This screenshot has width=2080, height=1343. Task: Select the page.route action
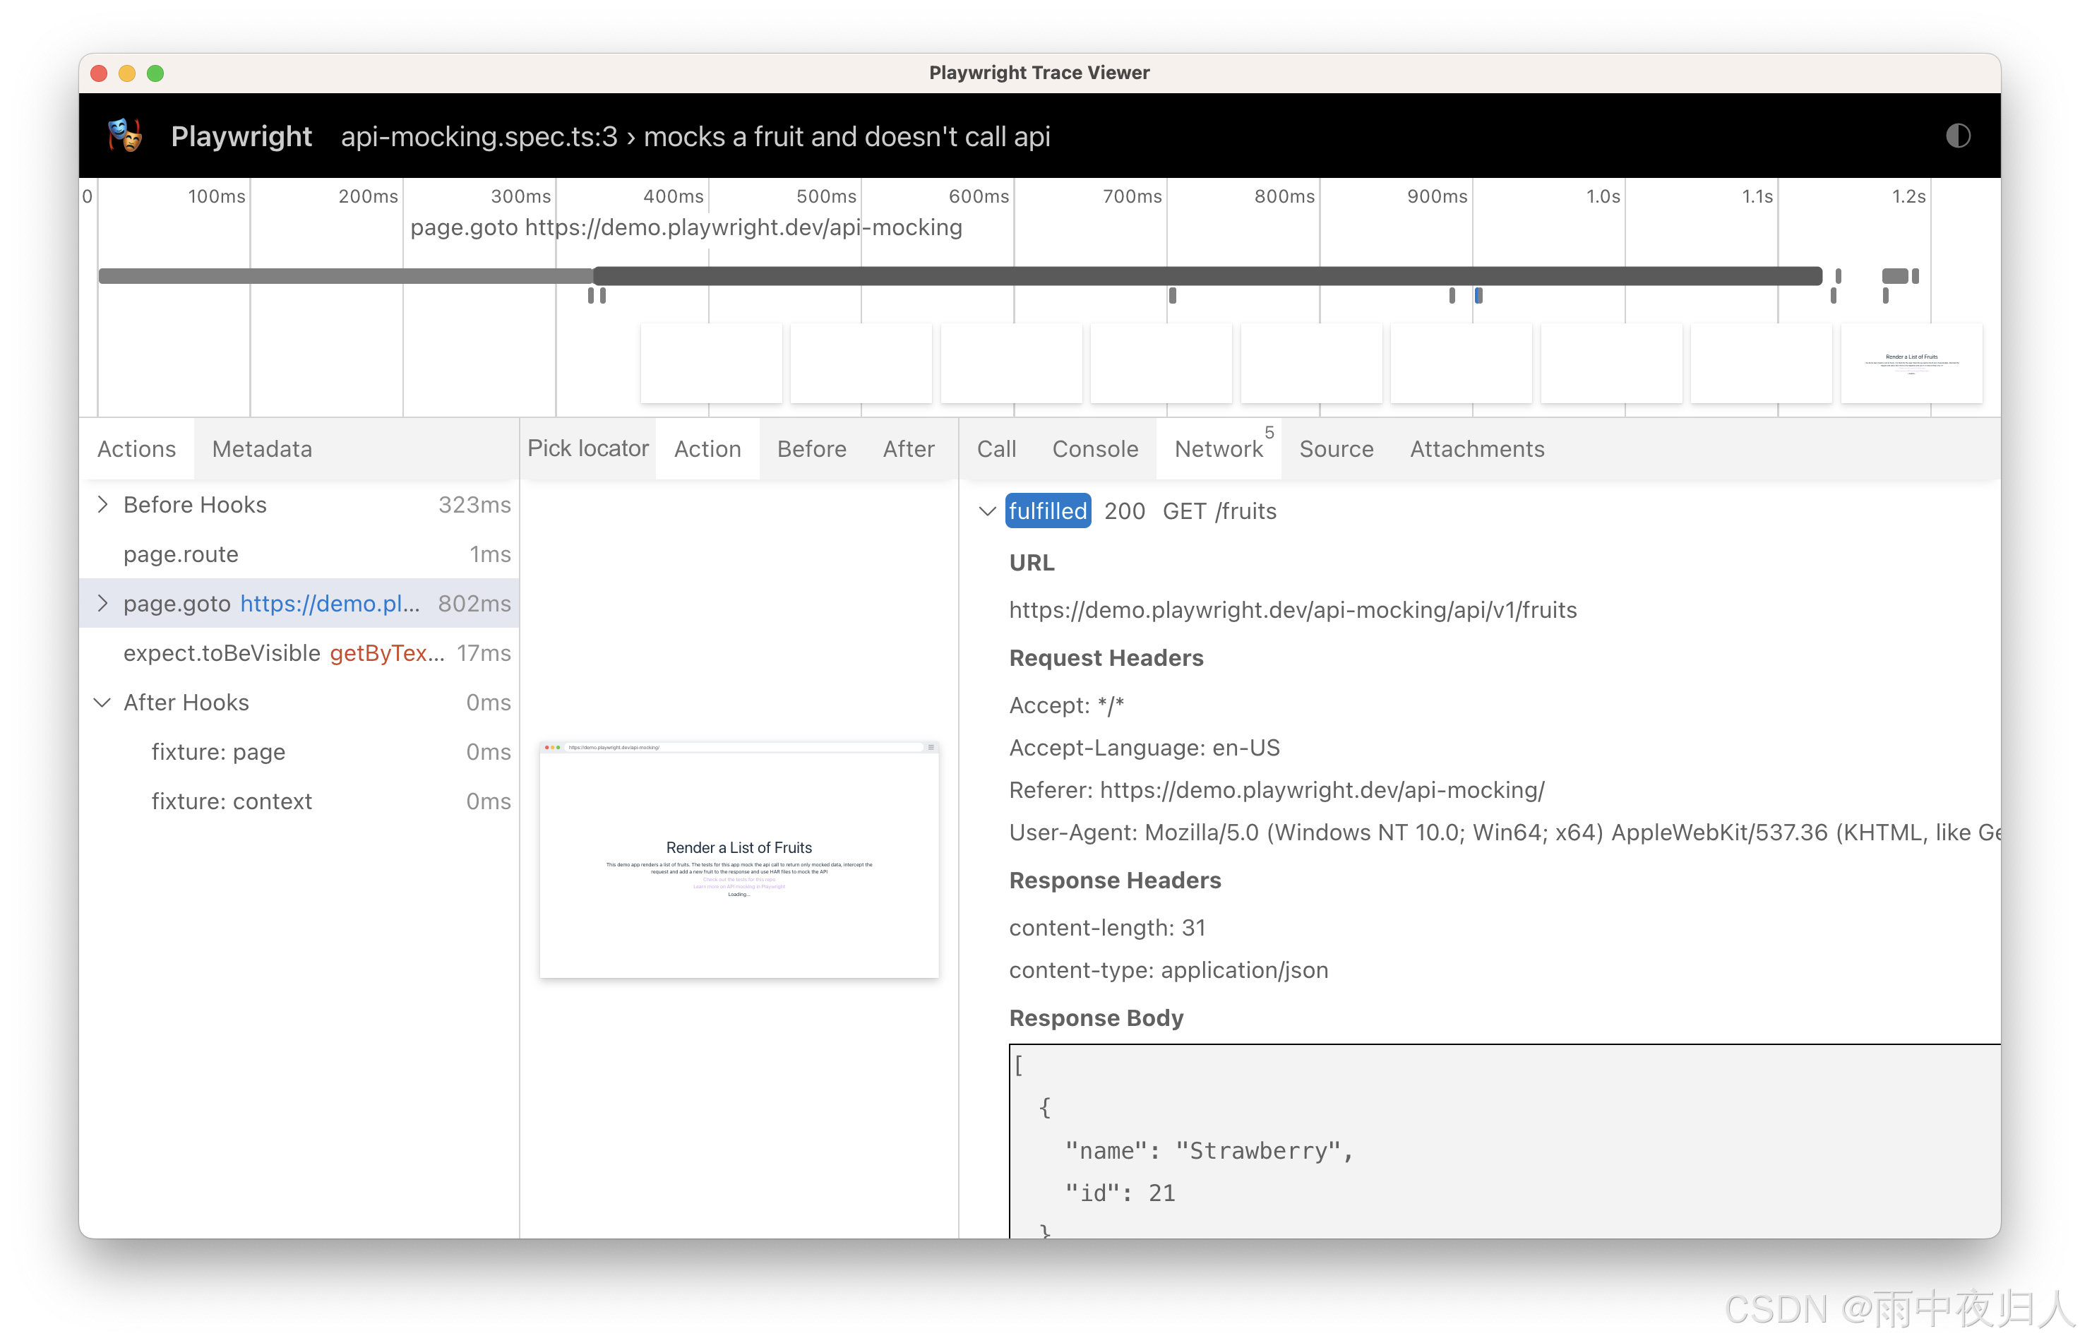[181, 554]
